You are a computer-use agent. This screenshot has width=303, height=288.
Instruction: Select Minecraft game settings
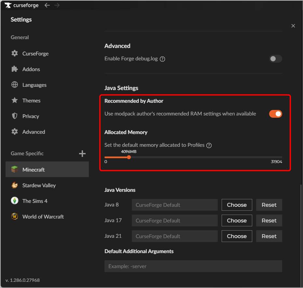click(47, 169)
